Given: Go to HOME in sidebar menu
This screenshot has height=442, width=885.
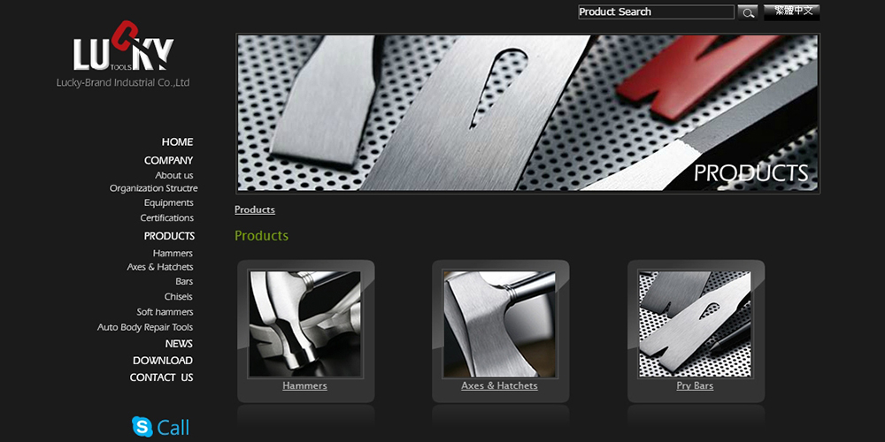Looking at the screenshot, I should tap(177, 142).
